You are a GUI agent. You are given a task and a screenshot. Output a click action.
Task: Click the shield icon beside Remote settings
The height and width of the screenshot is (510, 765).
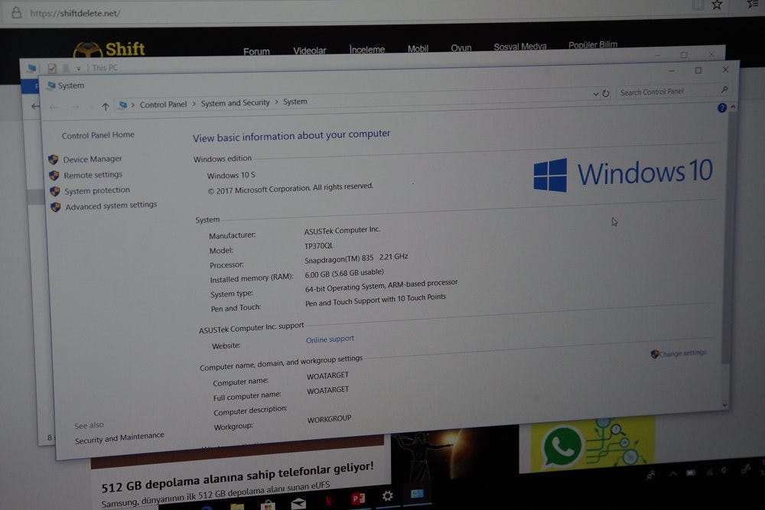[54, 176]
